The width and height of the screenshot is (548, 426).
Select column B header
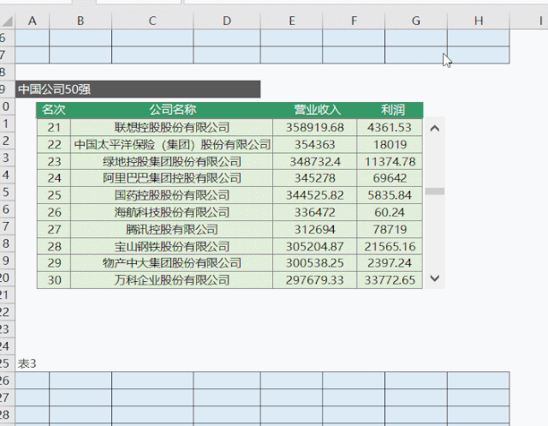[x=80, y=21]
